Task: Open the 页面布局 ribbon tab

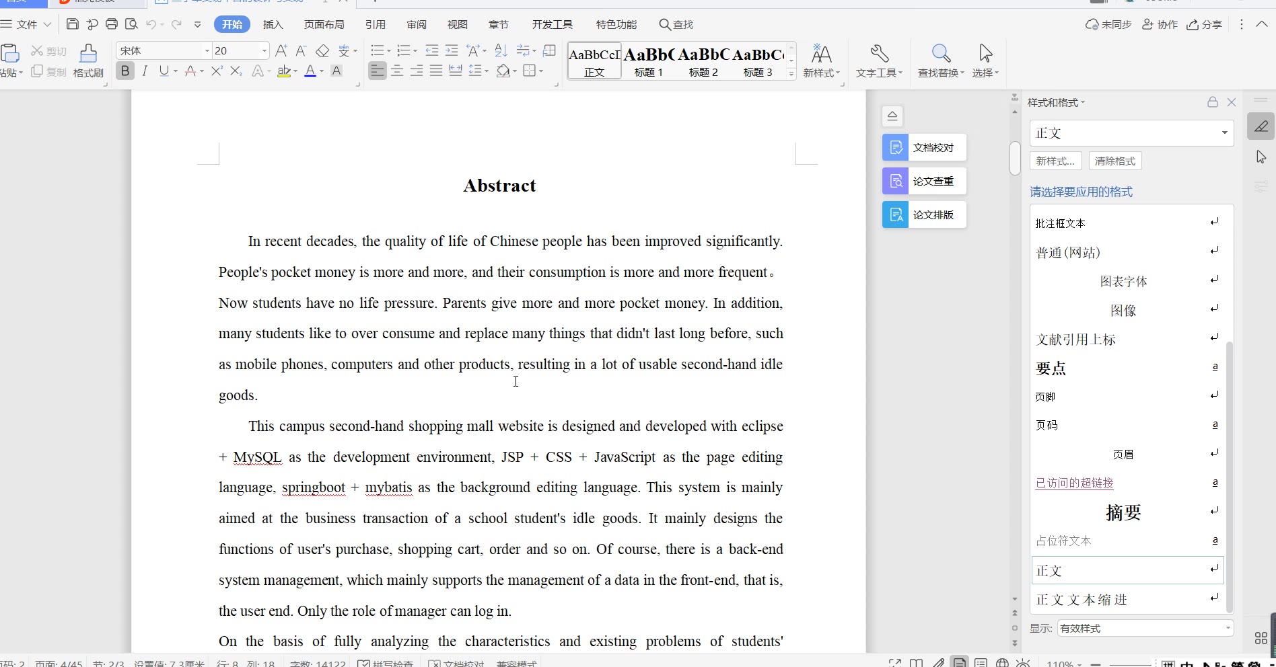Action: pyautogui.click(x=324, y=24)
